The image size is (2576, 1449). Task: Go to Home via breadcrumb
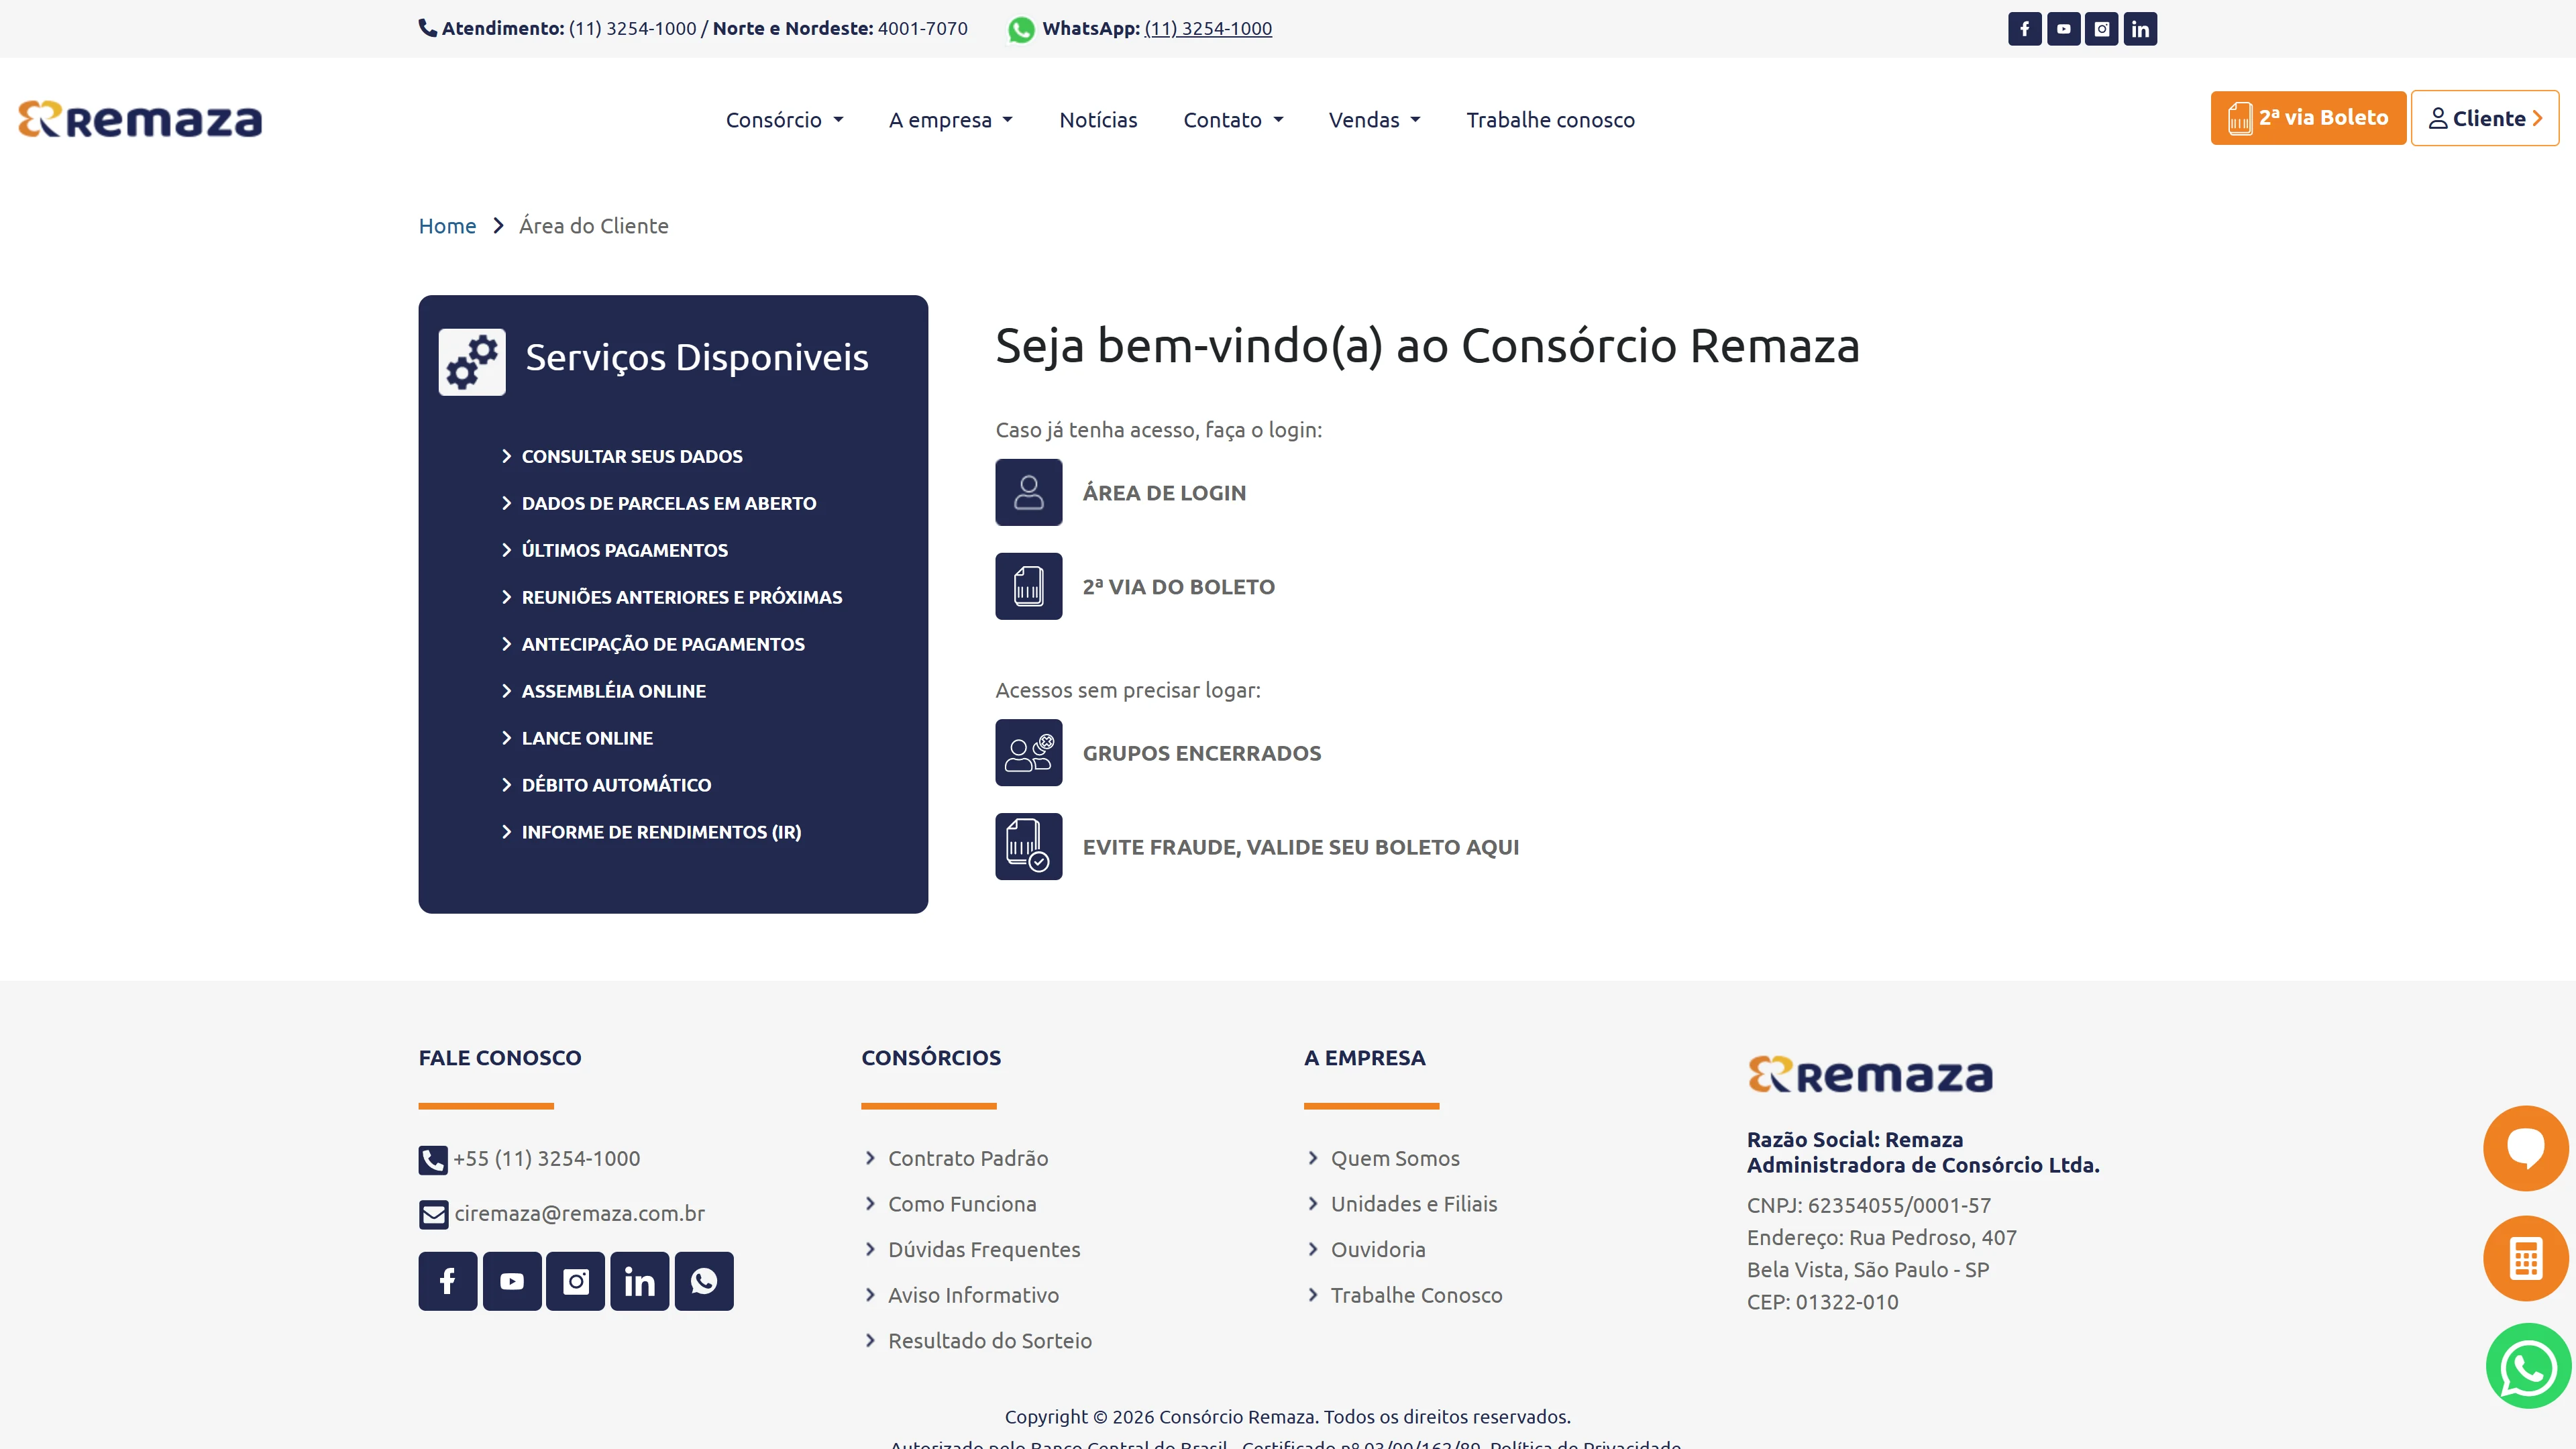(x=447, y=226)
